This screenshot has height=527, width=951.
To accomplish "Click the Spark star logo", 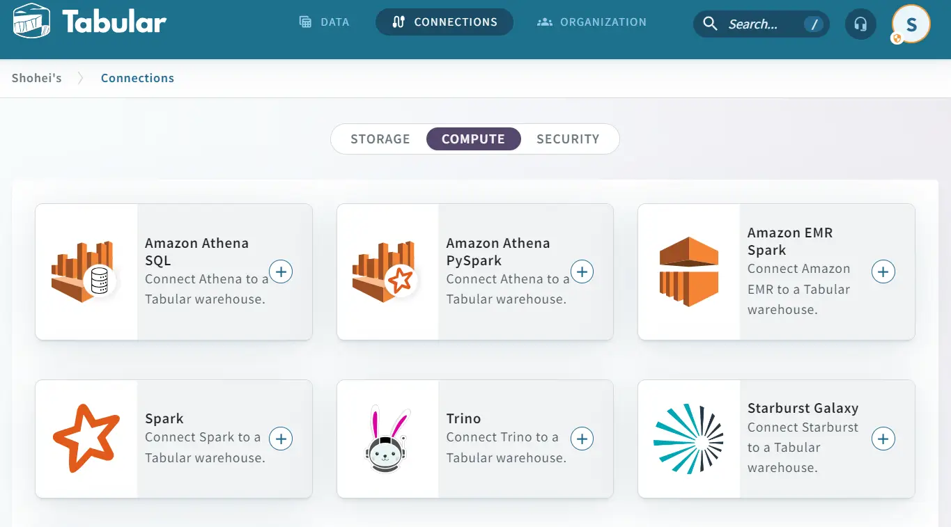I will [86, 439].
